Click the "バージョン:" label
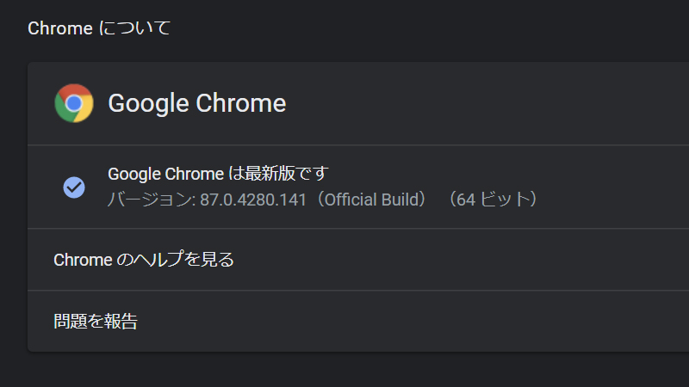689x387 pixels. [152, 200]
